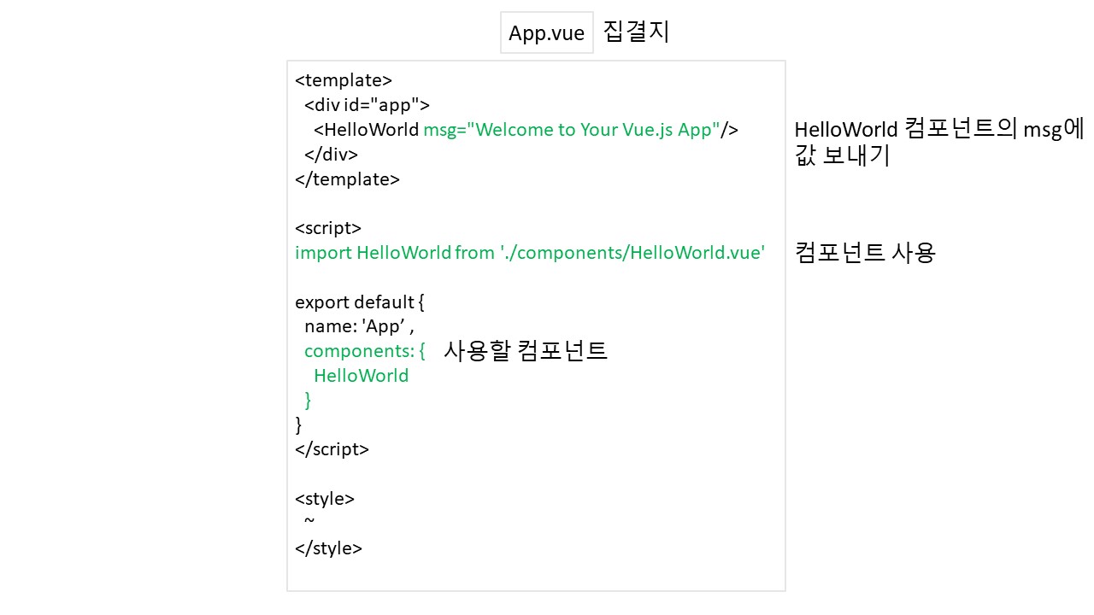This screenshot has width=1094, height=615.
Task: Click the import HelloWorld from line
Action: (x=530, y=253)
